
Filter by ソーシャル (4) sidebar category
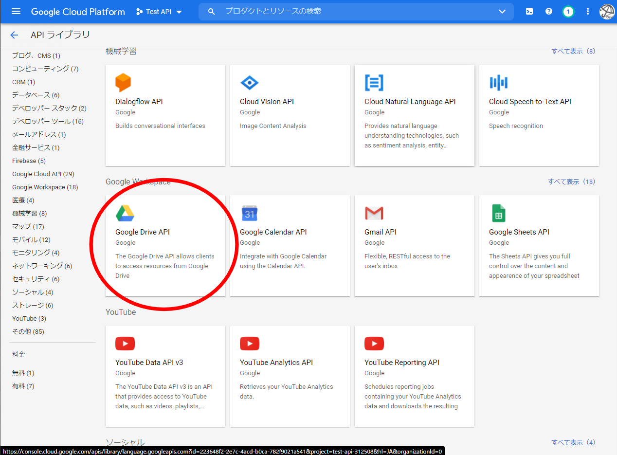pos(33,292)
